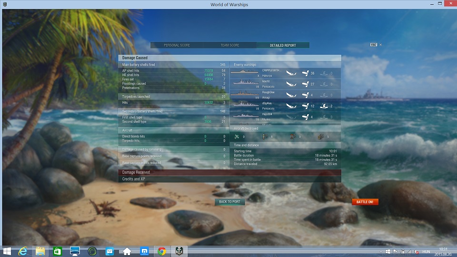This screenshot has height=257, width=457.
Task: Click the HE shell hits row
Action: pyautogui.click(x=174, y=75)
